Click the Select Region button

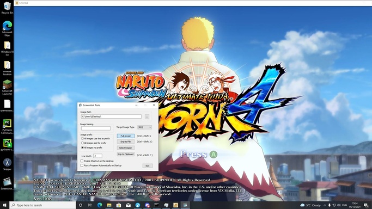pyautogui.click(x=125, y=148)
